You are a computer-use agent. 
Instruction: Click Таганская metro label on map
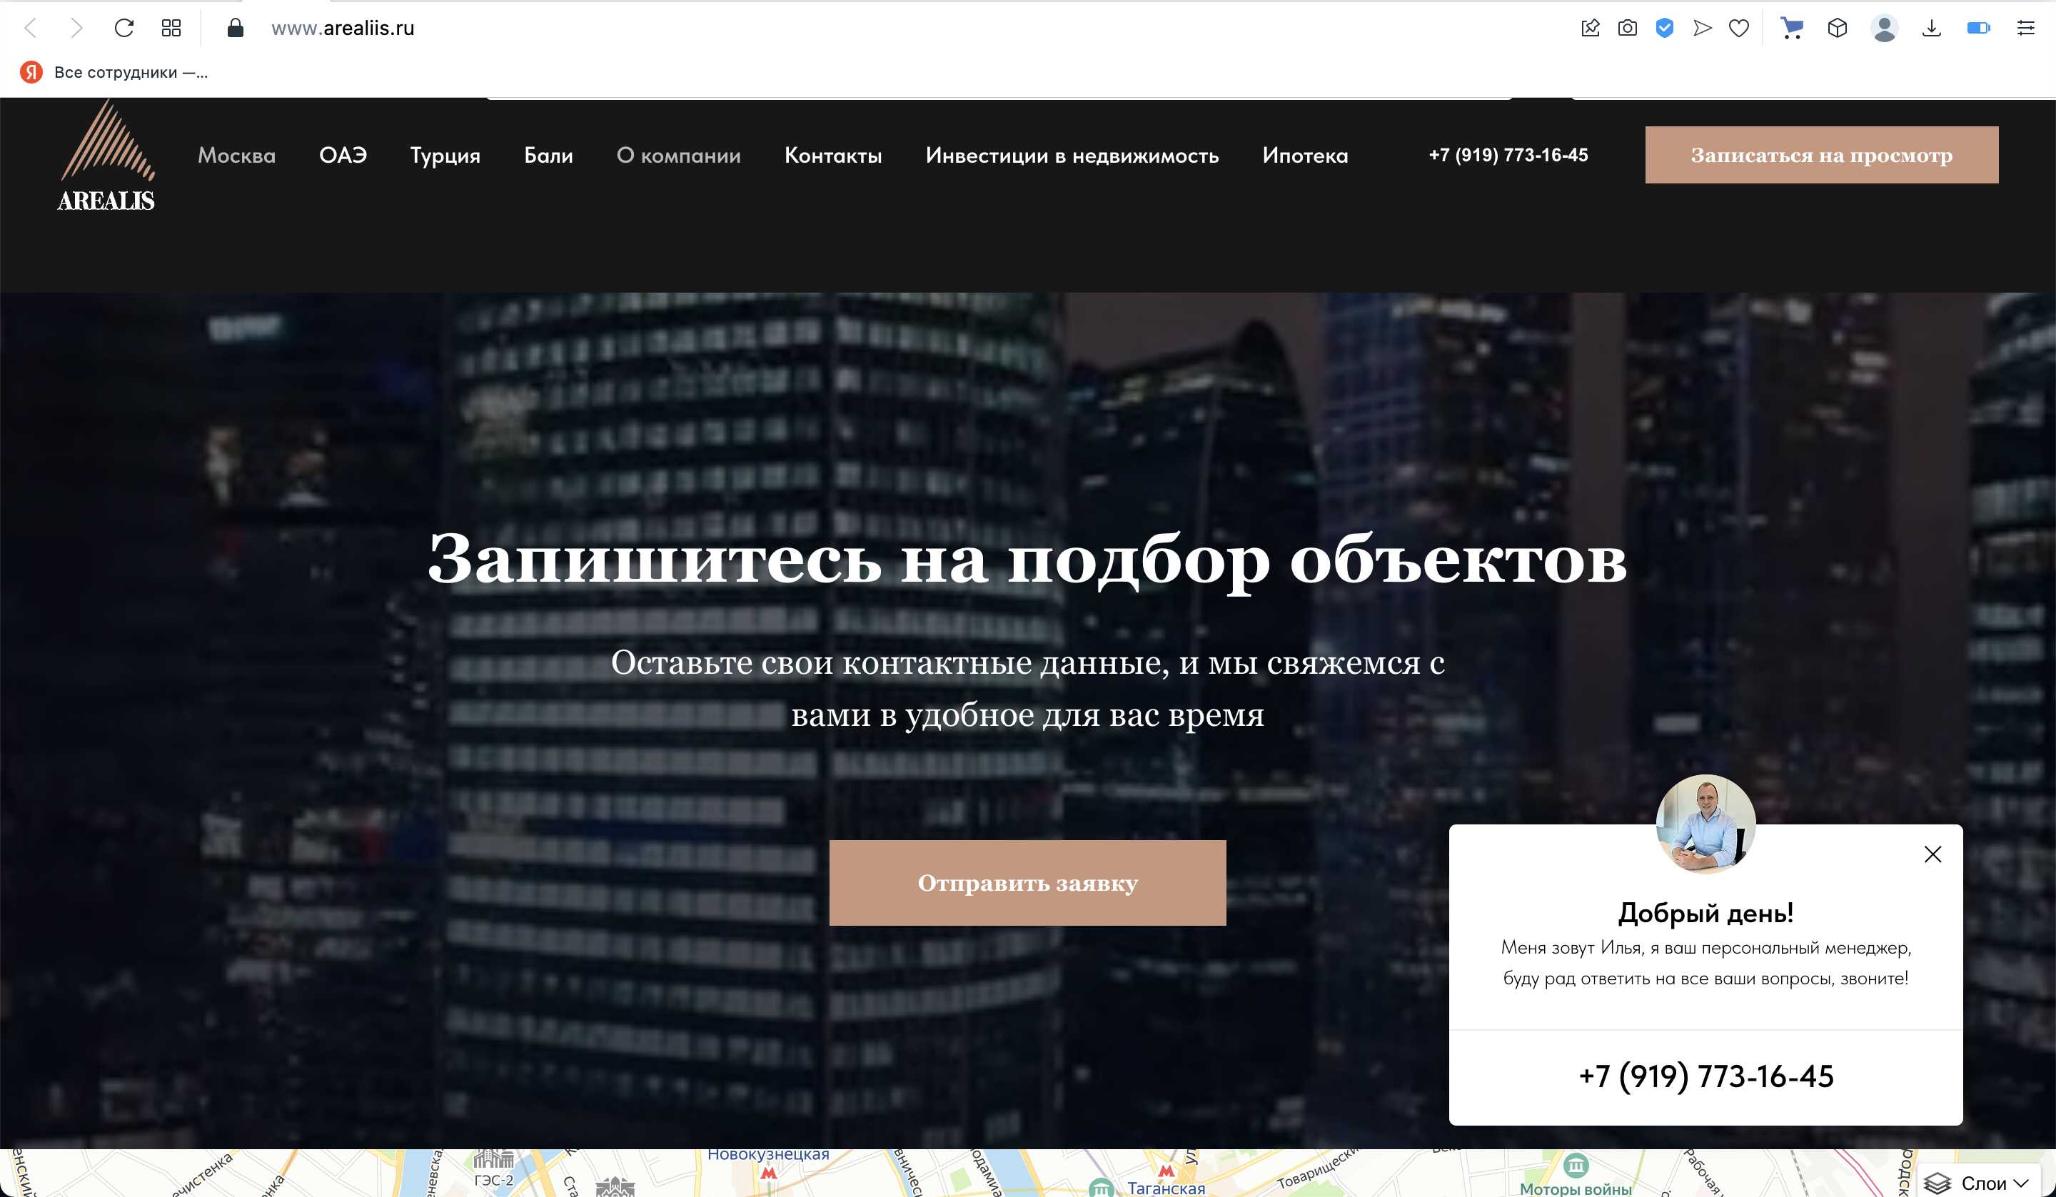[x=1166, y=1188]
